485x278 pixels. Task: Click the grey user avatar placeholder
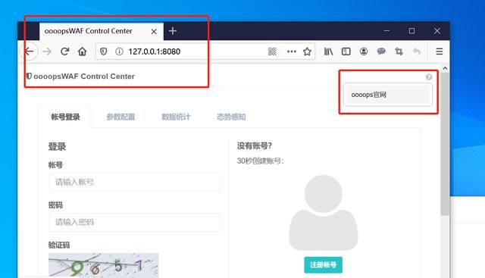324,212
